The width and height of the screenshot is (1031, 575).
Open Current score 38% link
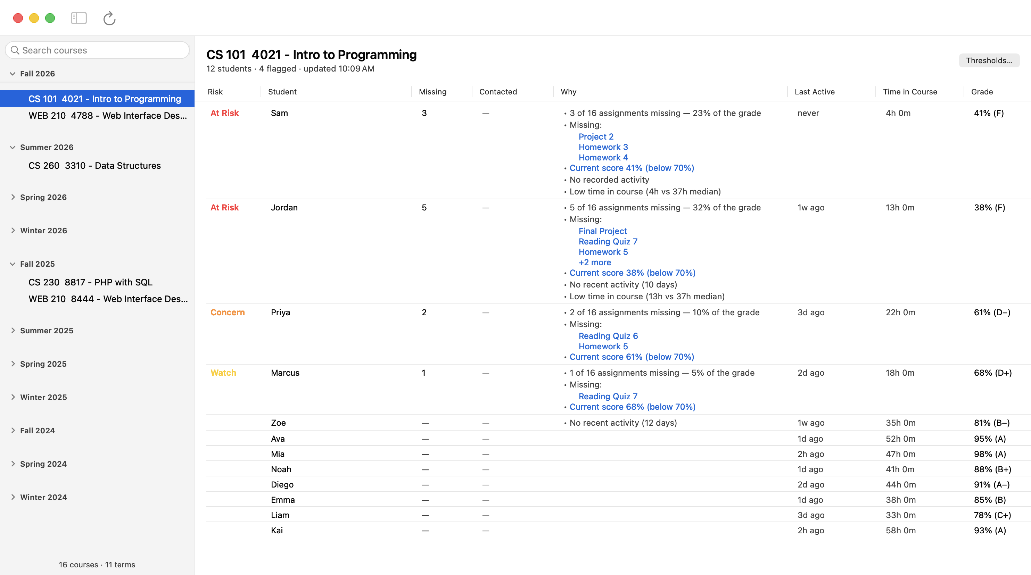pos(632,273)
